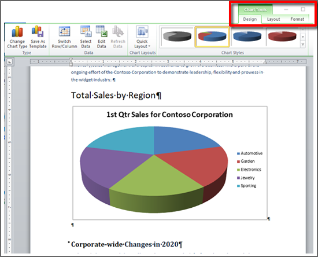Screen dimensions: 318x257
Task: Click the horizontal ruler at 3 inches
Action: pyautogui.click(x=168, y=61)
